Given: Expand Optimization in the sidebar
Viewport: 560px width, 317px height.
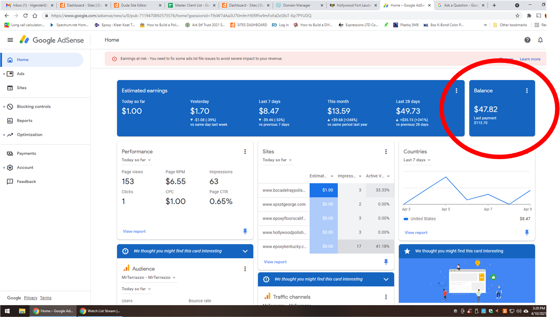Looking at the screenshot, I should click(4, 135).
